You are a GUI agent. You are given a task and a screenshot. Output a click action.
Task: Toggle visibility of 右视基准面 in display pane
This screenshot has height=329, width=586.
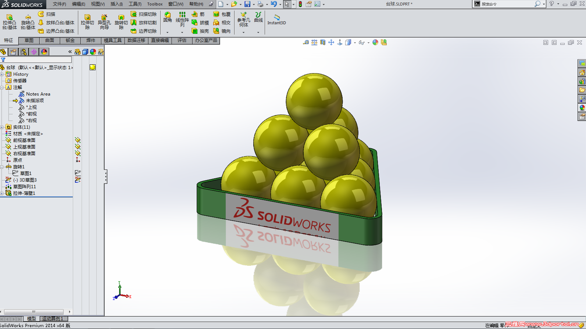[78, 153]
